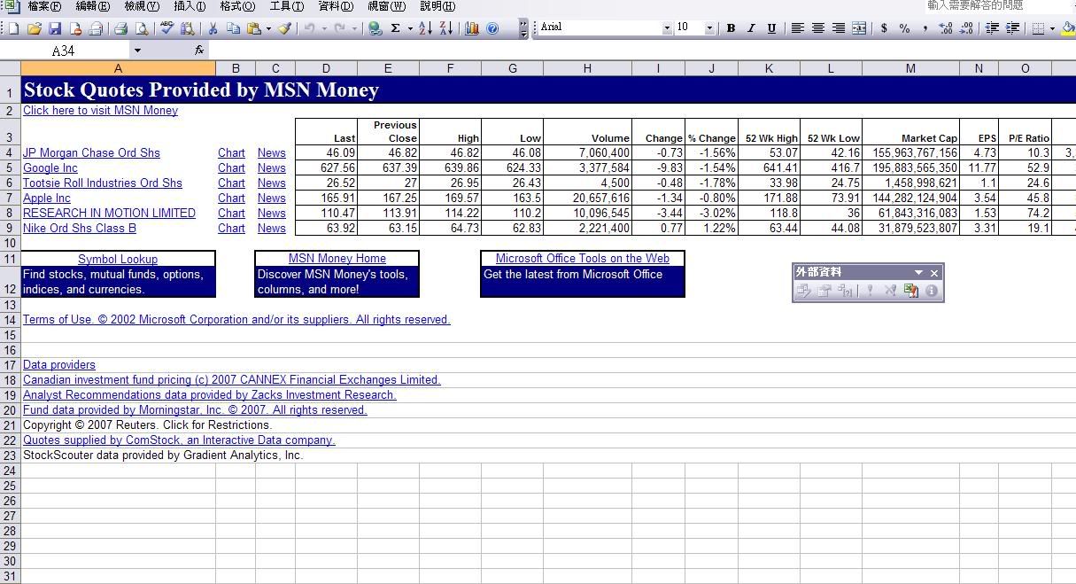Toggle underline formatting
The width and height of the screenshot is (1076, 584).
[771, 28]
